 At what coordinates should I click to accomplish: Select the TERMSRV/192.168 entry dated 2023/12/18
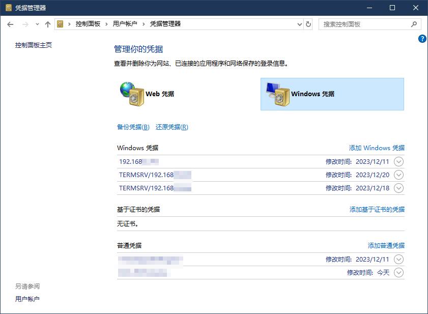[x=155, y=188]
